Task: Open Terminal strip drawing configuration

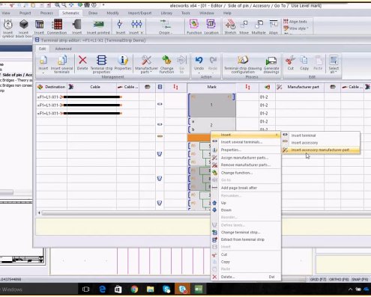Action: [x=243, y=64]
